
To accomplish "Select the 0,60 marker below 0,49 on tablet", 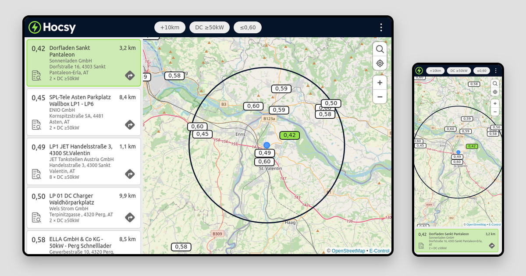I will point(264,162).
